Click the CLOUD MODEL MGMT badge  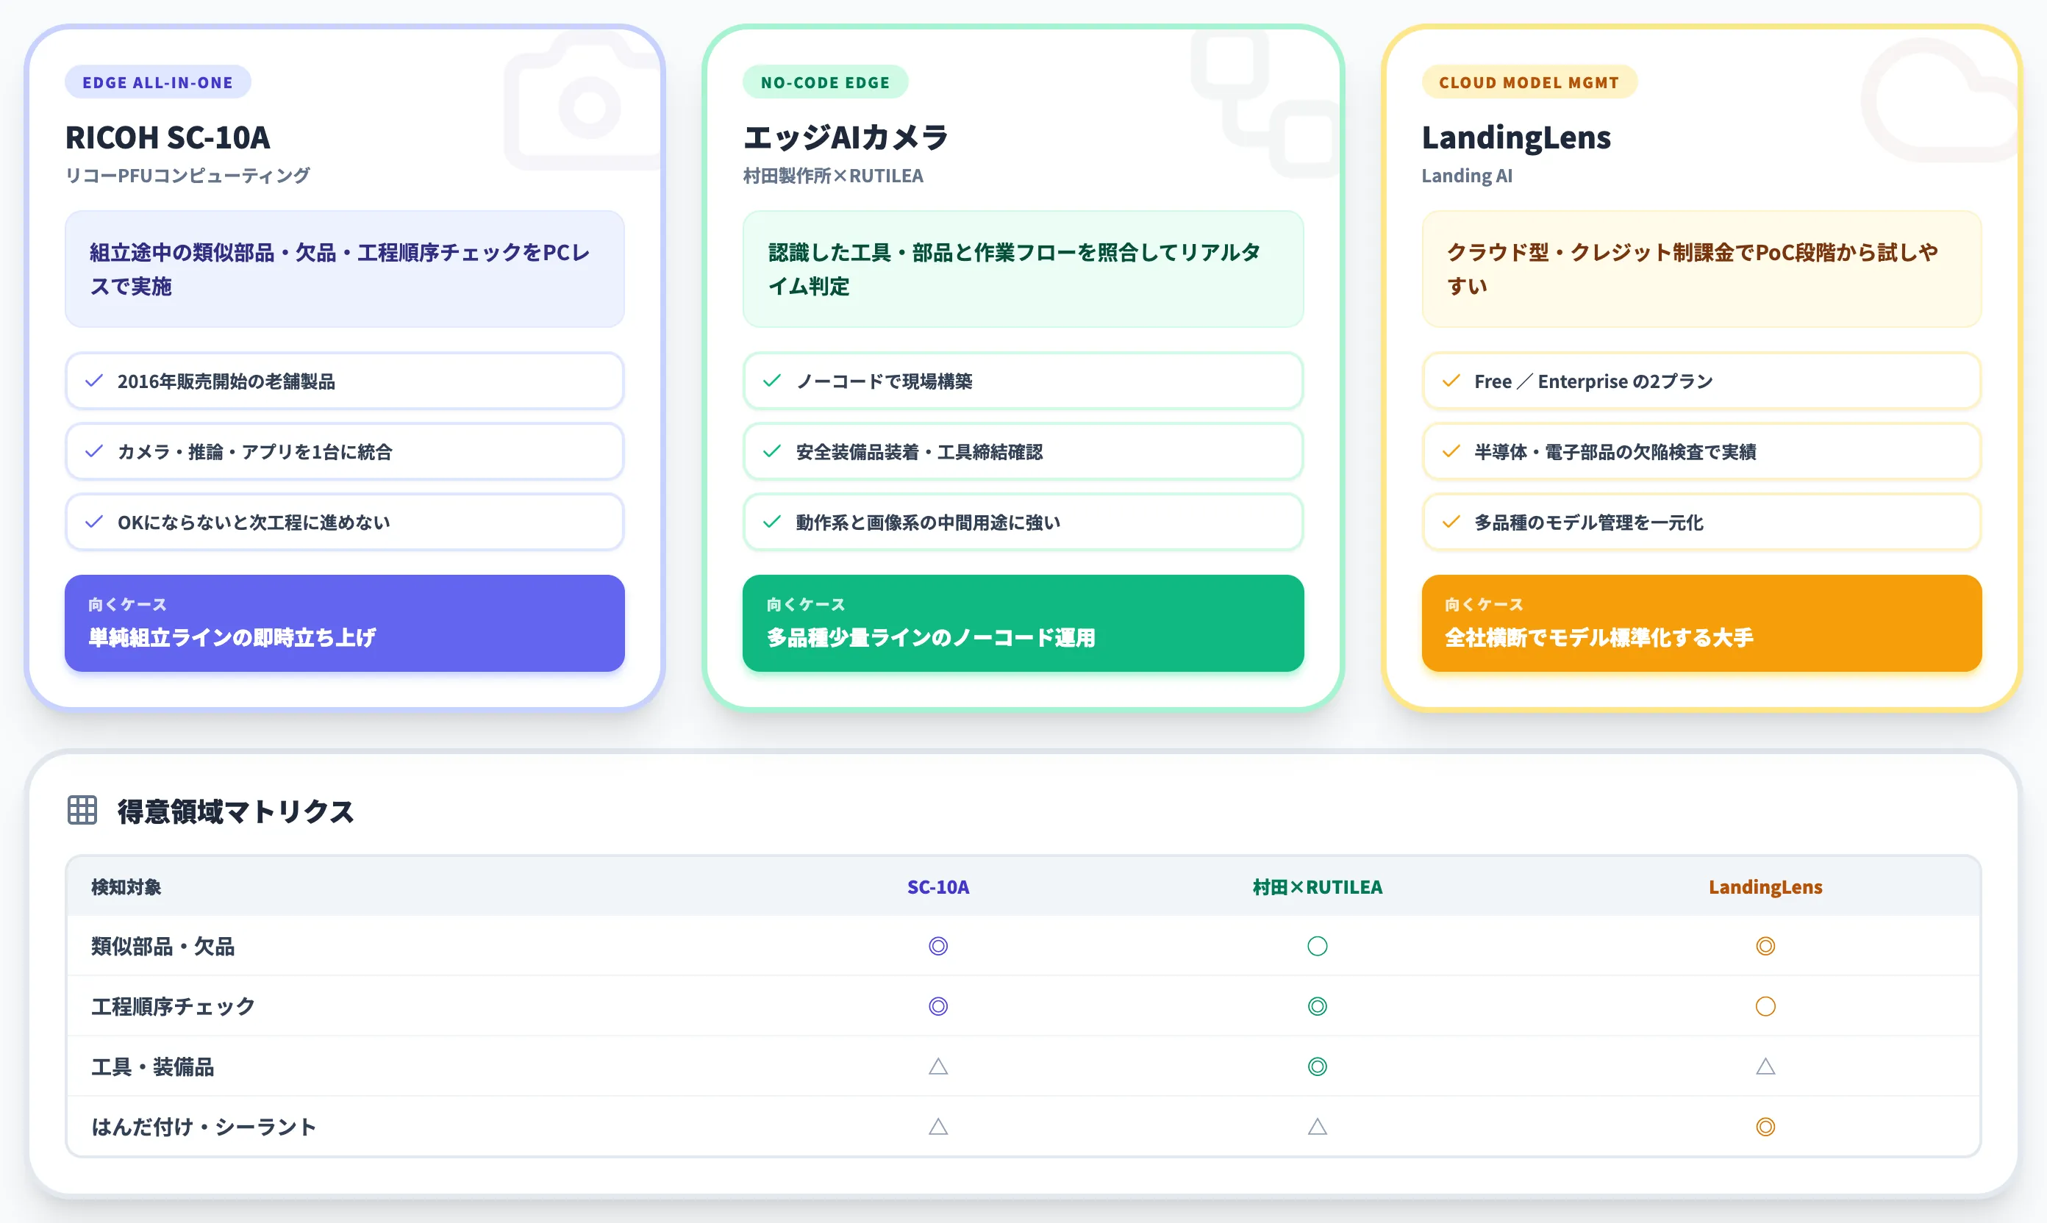[1529, 82]
